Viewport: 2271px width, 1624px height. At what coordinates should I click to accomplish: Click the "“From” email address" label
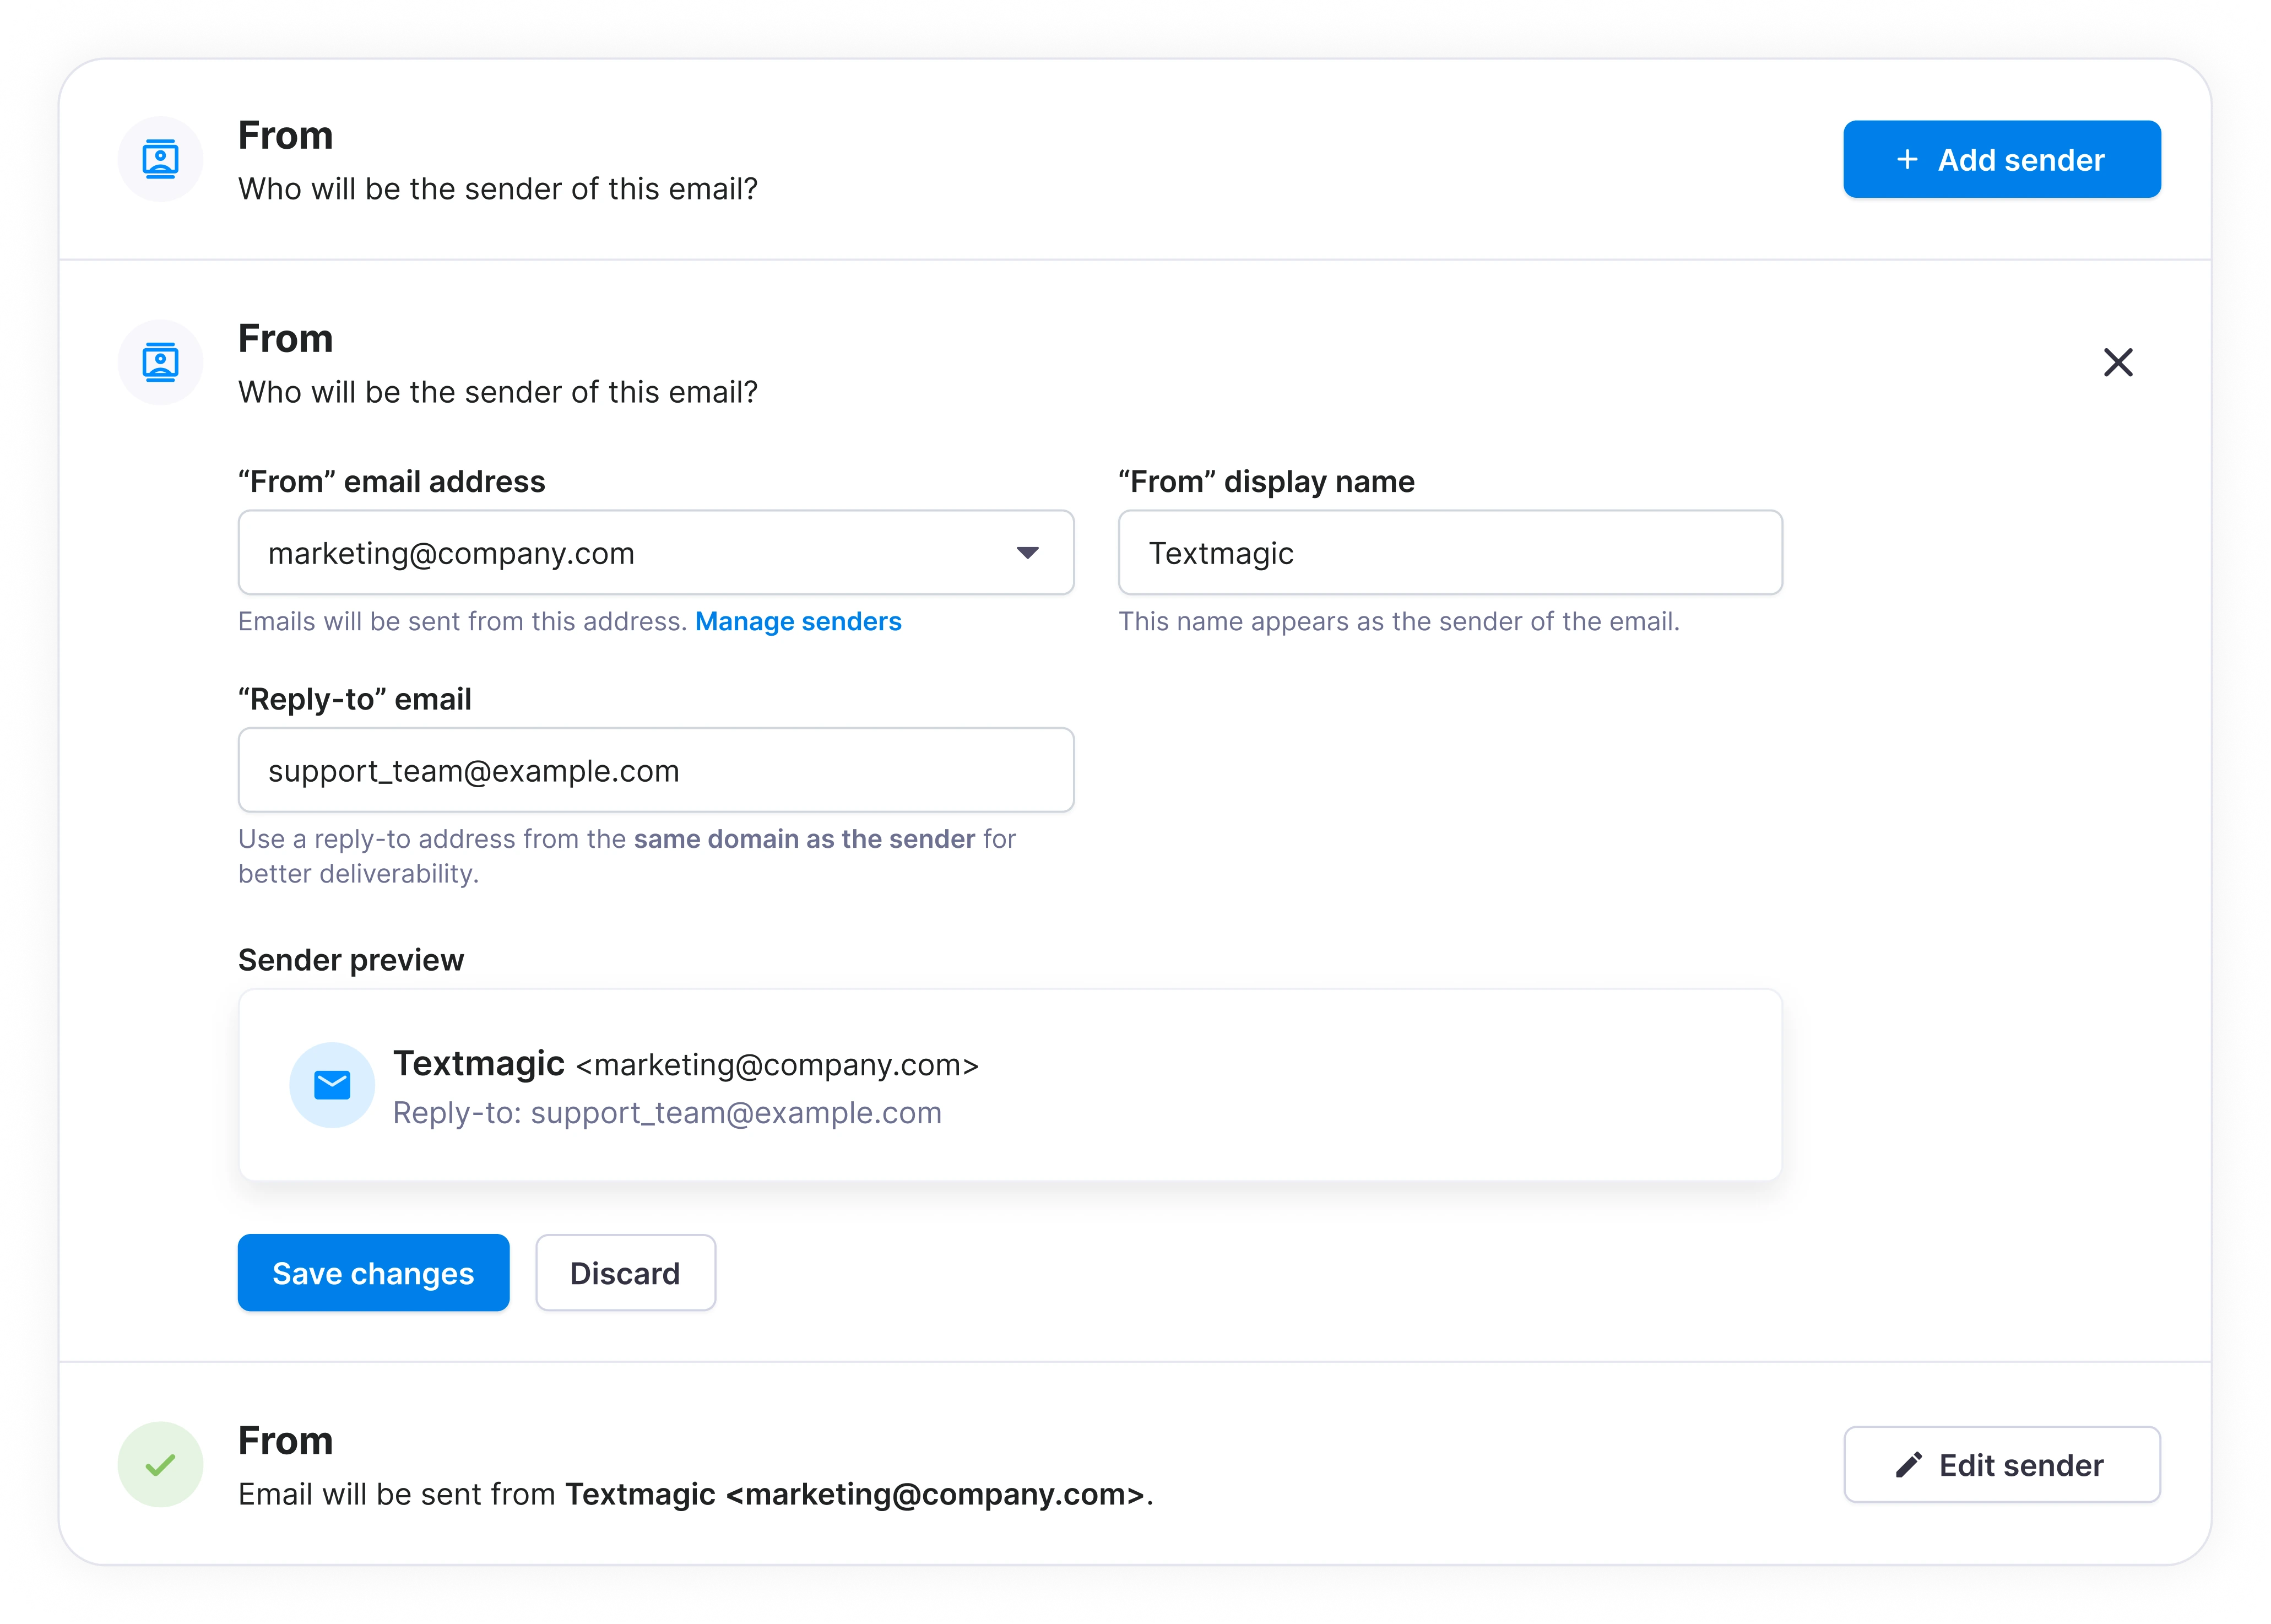point(392,482)
